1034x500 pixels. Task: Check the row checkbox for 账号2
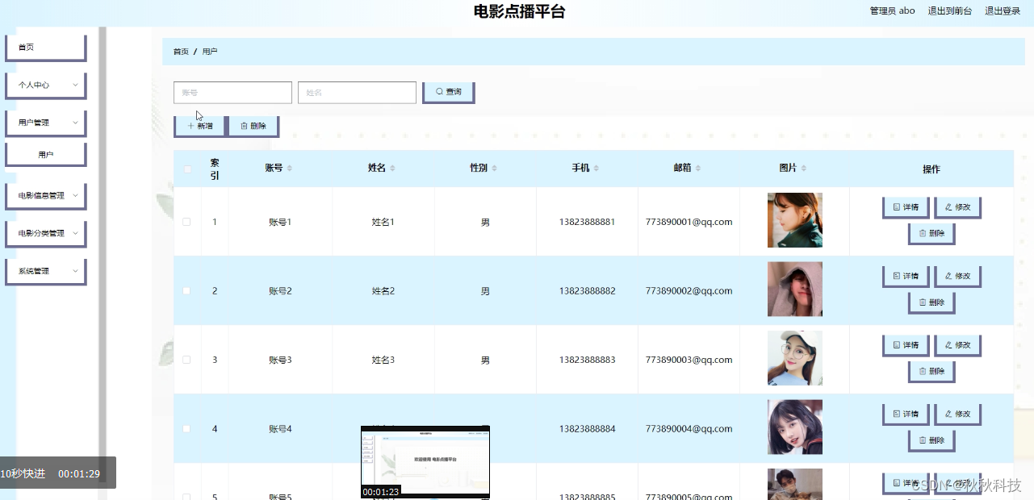click(186, 291)
